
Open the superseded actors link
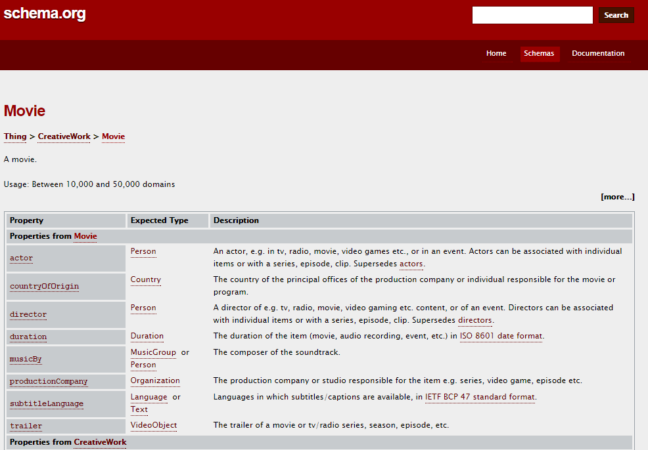(x=411, y=264)
